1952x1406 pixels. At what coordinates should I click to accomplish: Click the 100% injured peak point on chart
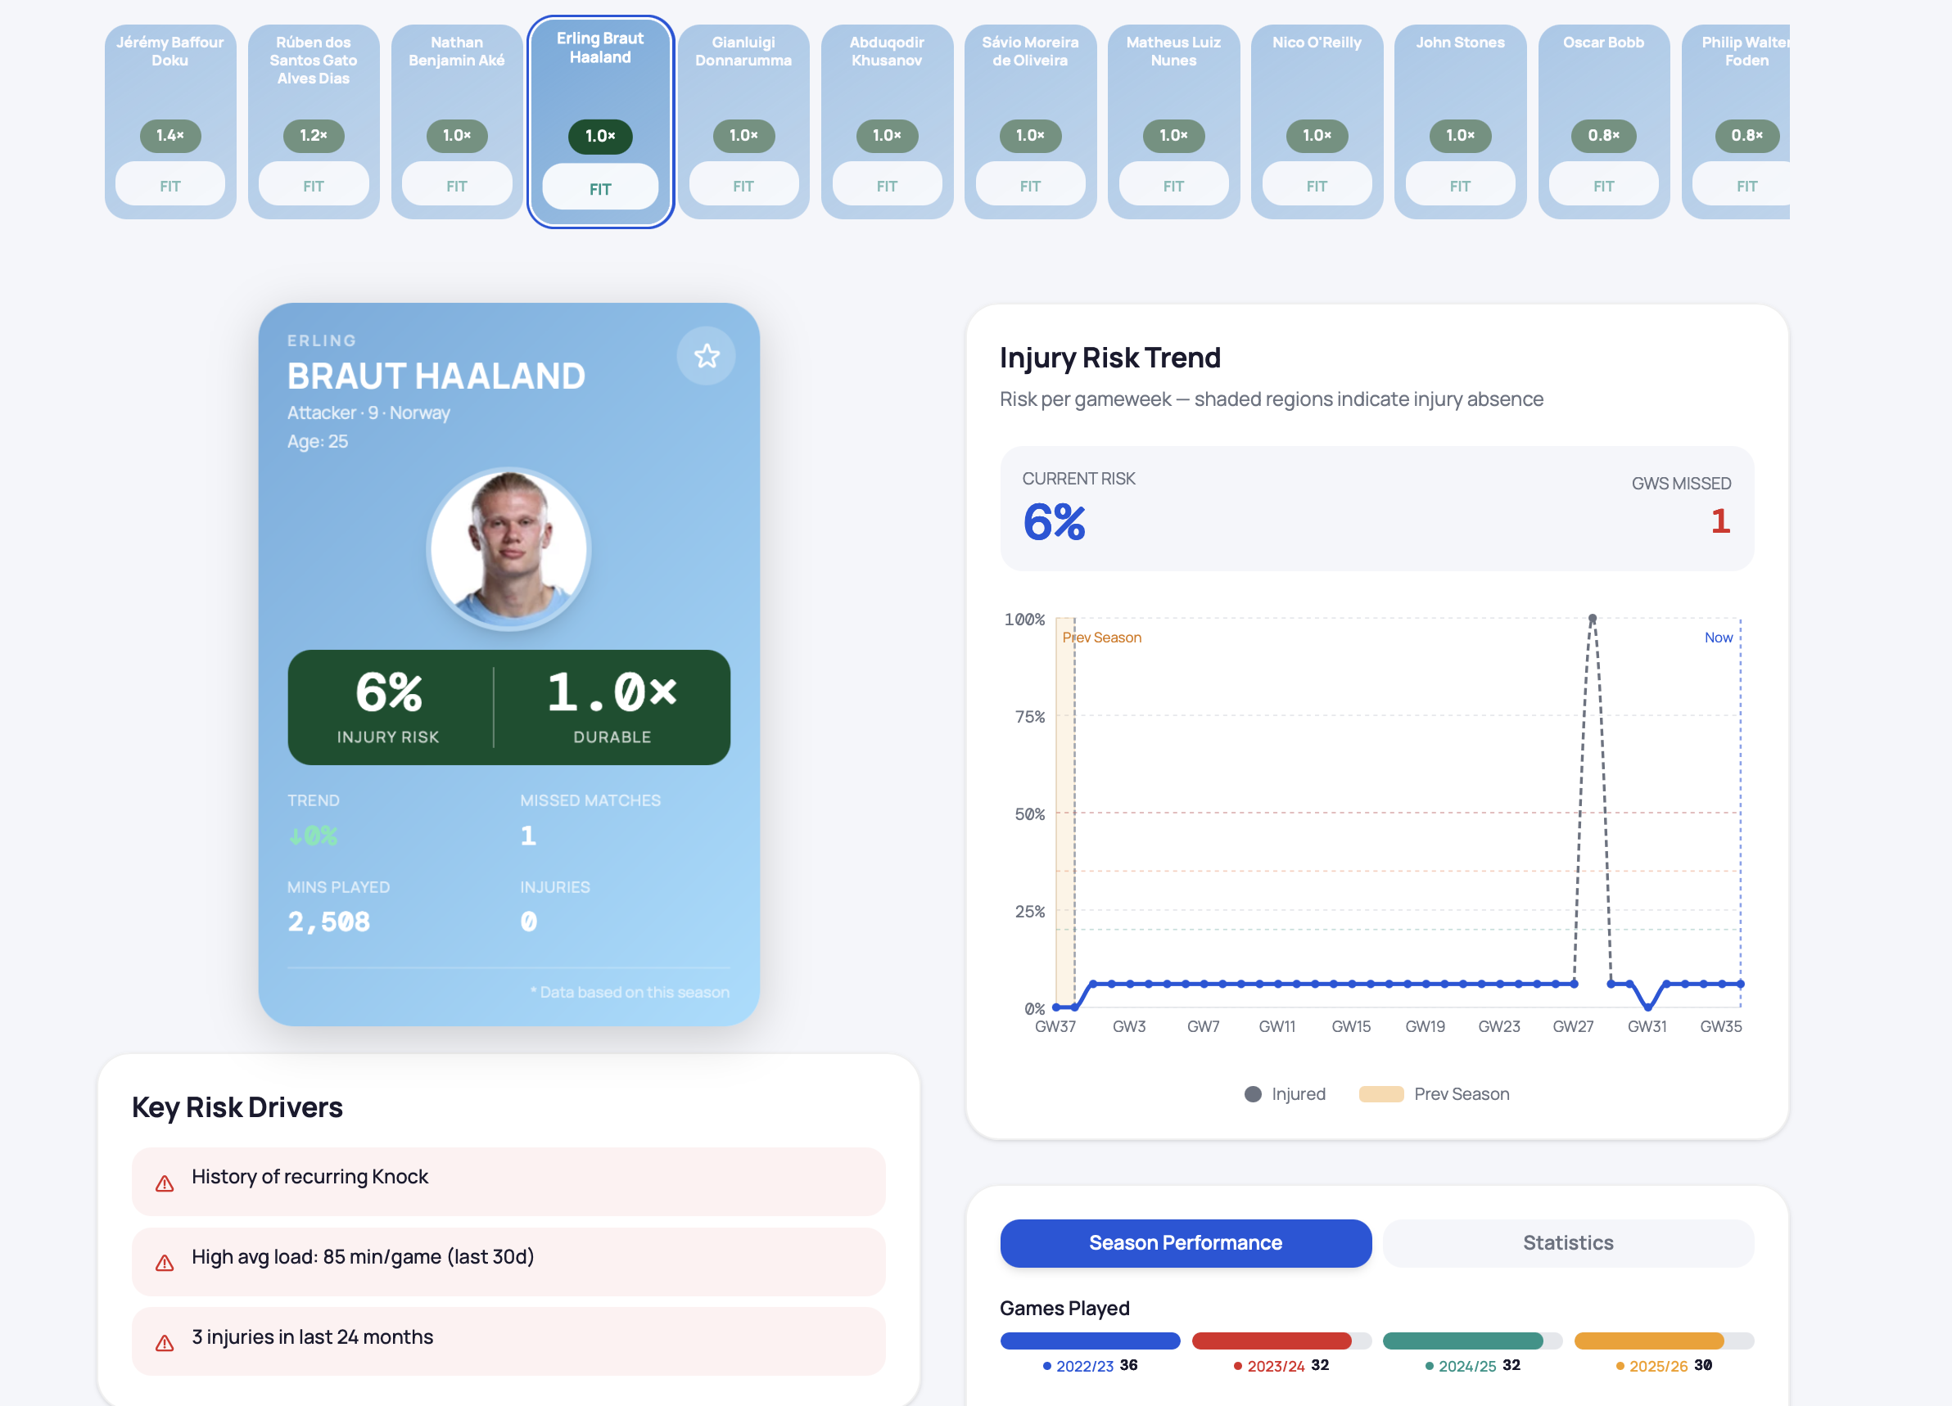point(1592,618)
